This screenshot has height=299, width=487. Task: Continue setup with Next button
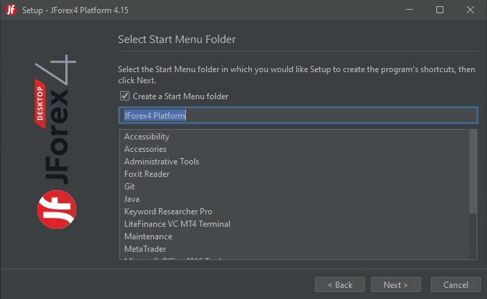(396, 284)
